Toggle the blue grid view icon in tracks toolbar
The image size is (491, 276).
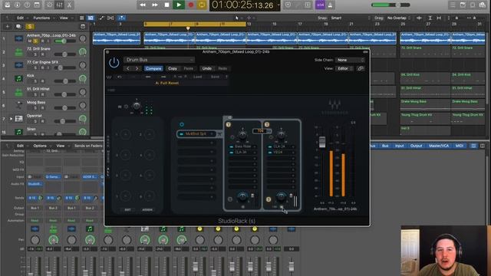pos(91,18)
